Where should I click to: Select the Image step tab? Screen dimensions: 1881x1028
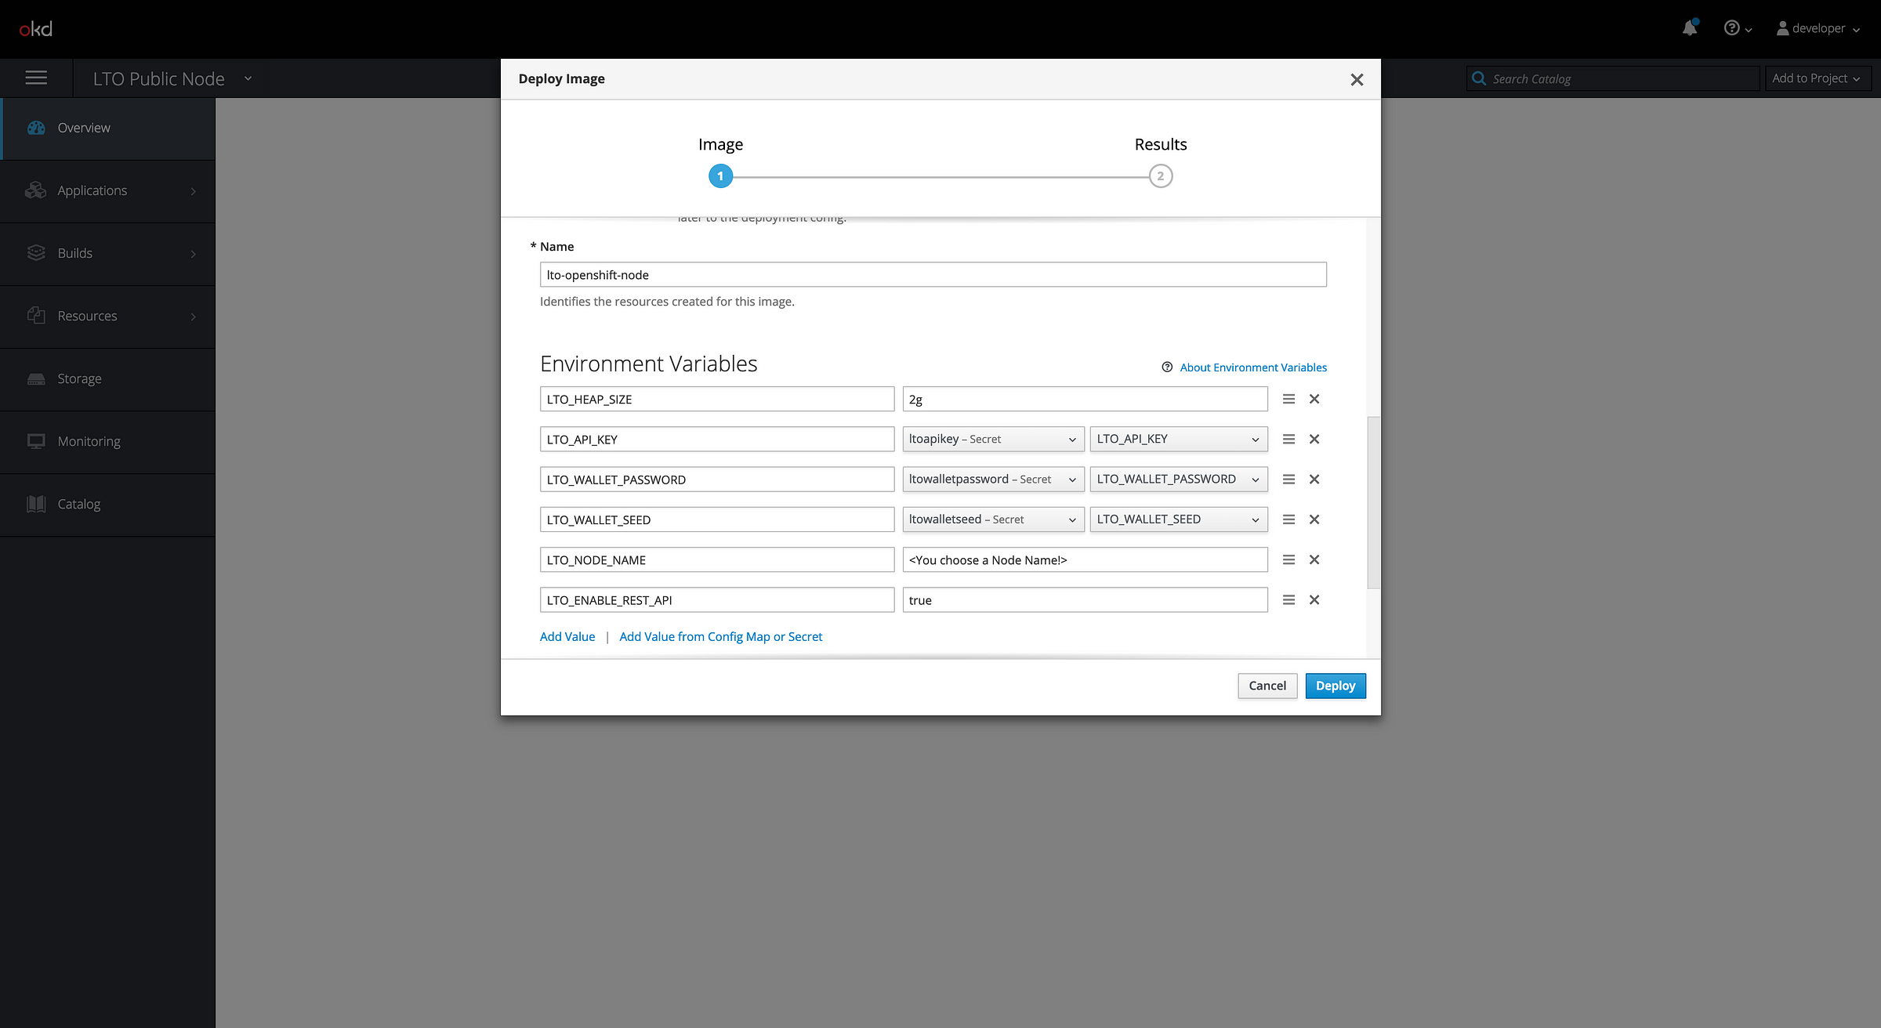tap(720, 175)
